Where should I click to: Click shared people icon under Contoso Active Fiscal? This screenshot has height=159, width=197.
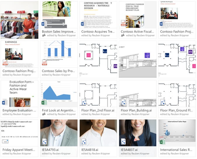tap(123, 35)
